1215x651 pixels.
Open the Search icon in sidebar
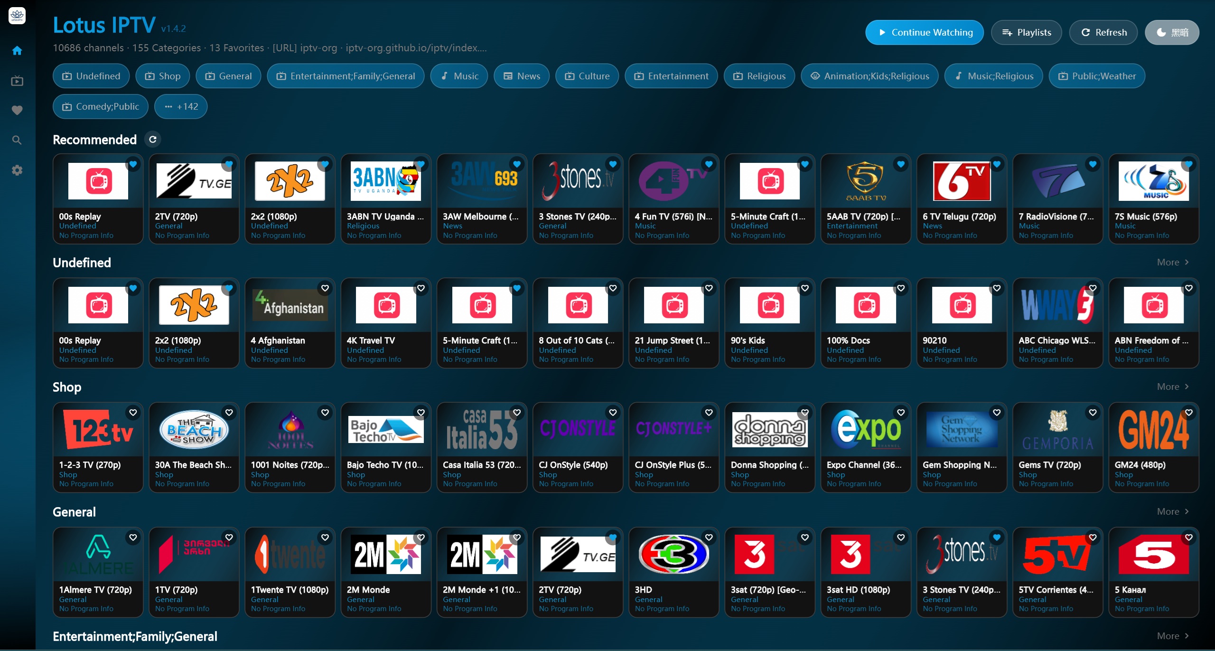click(x=17, y=140)
